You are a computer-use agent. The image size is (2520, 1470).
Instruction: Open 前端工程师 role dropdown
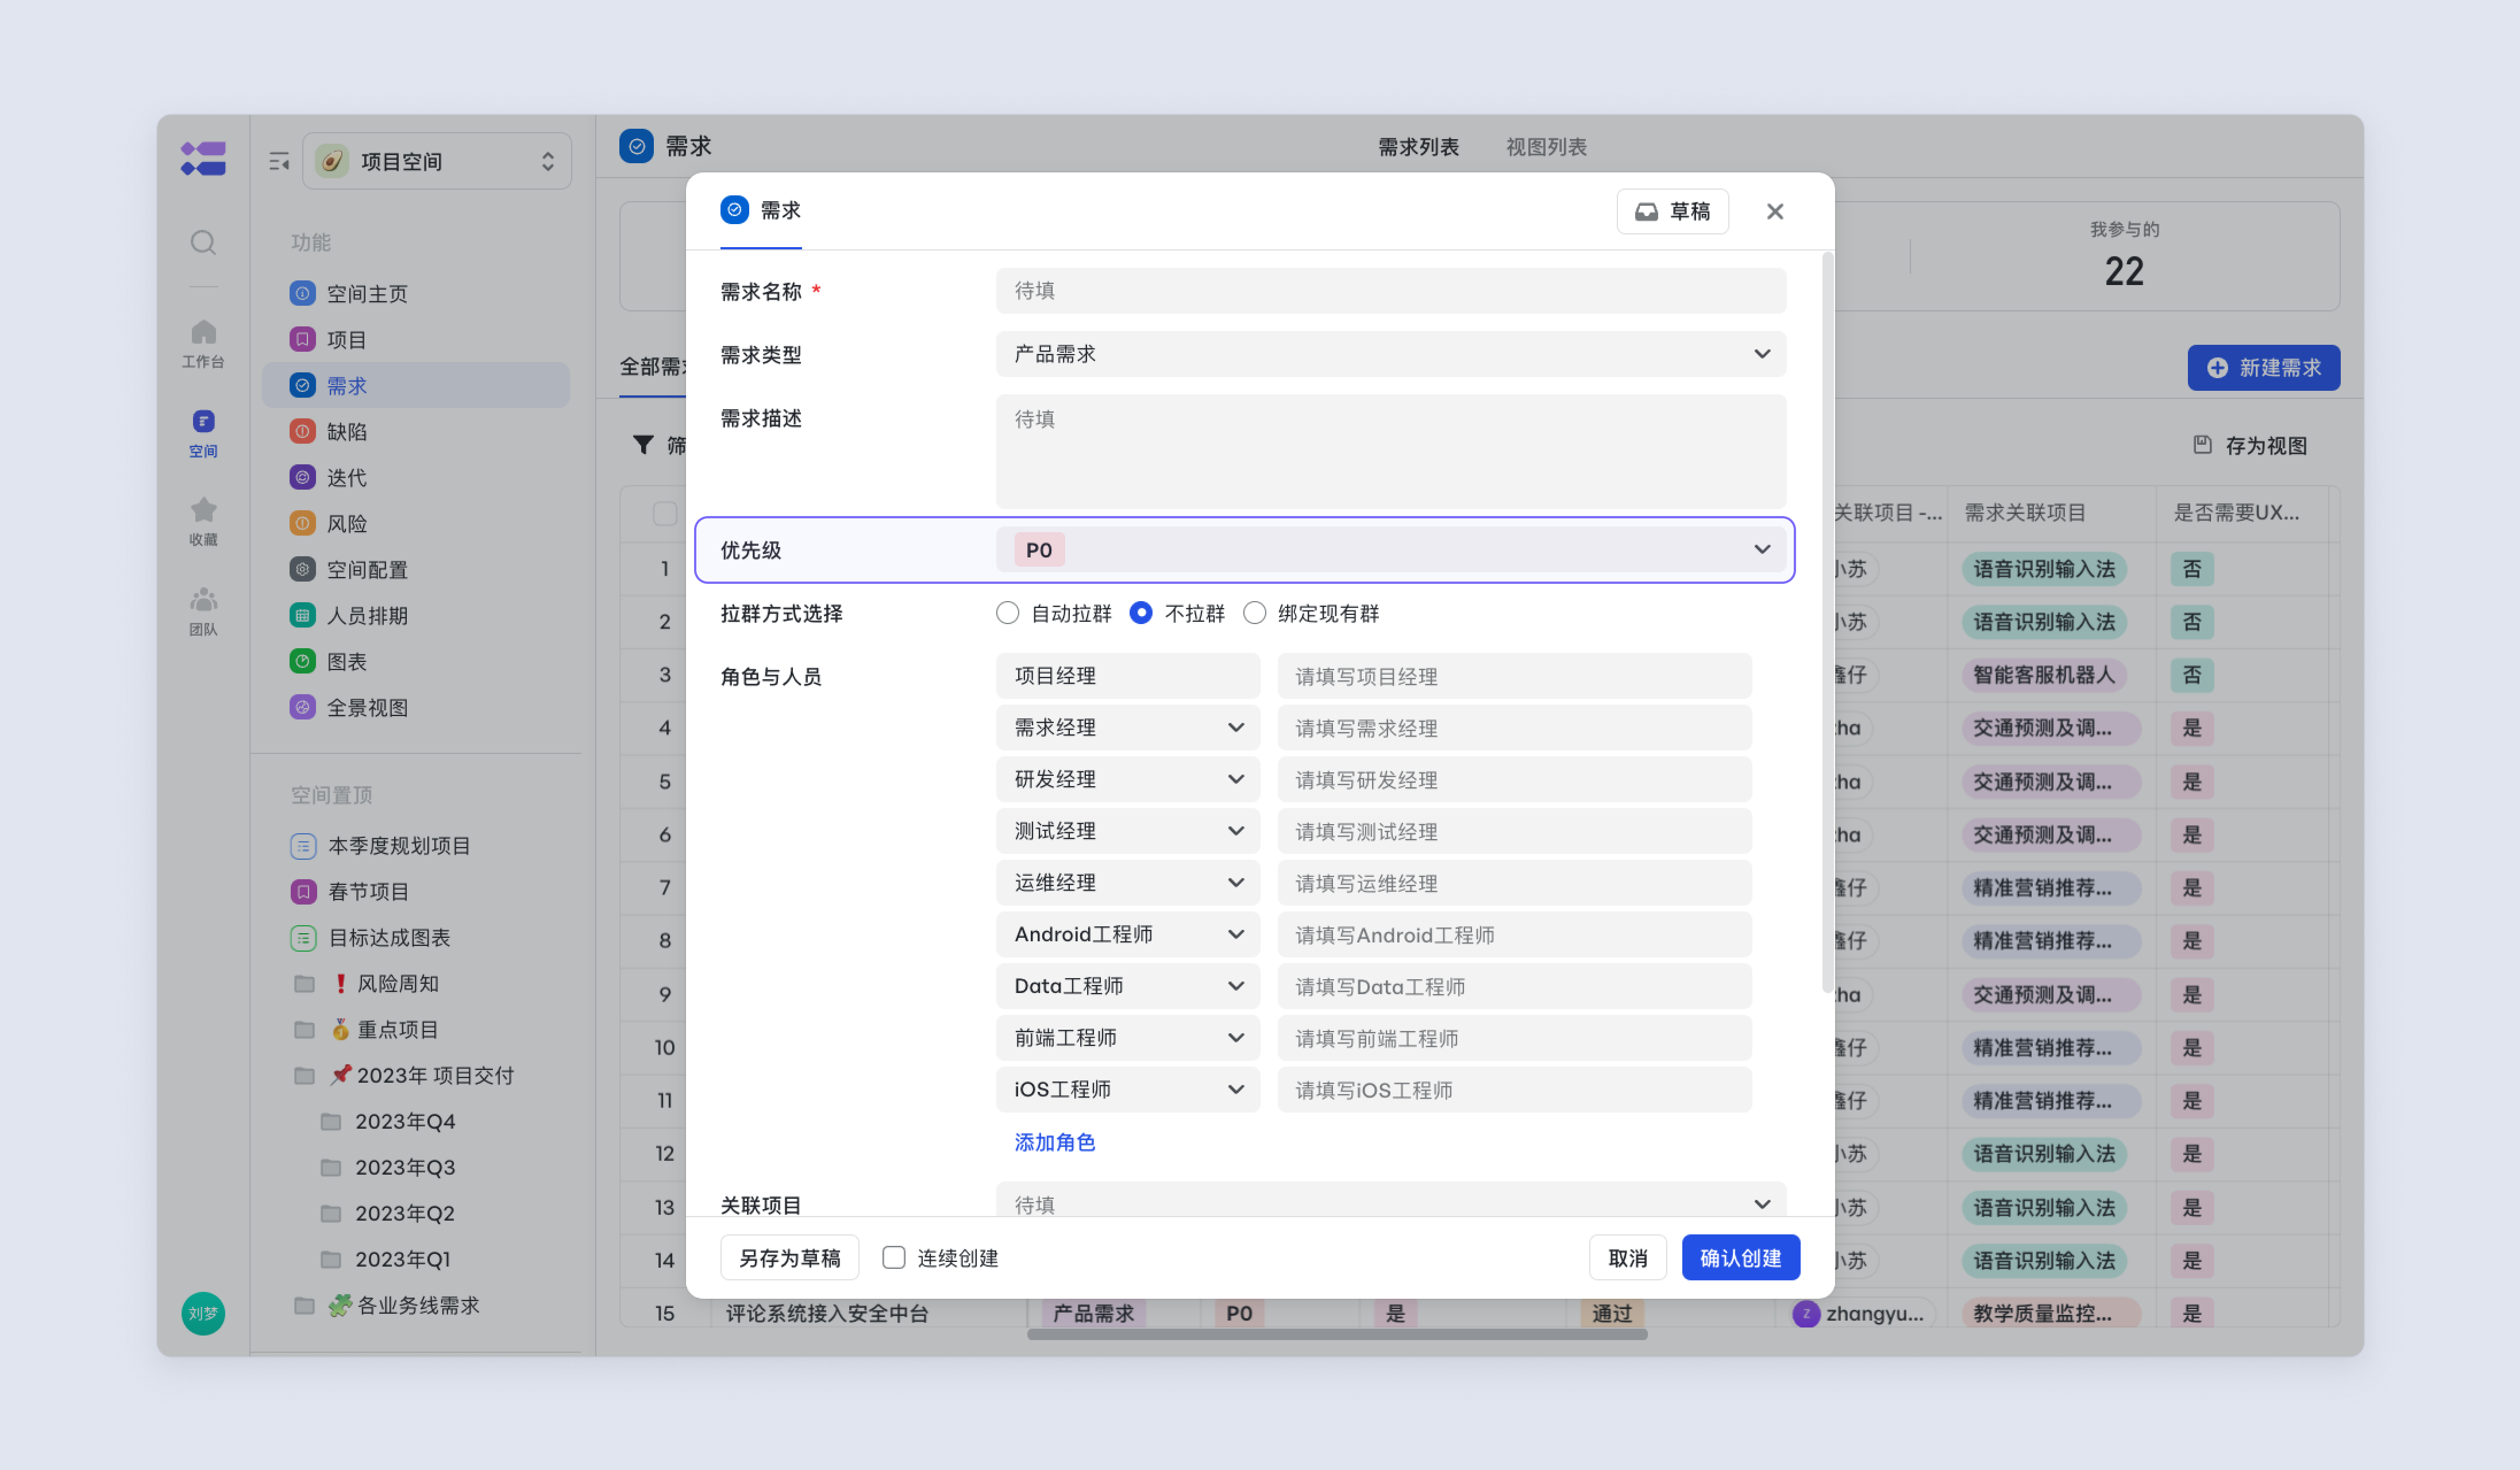(x=1127, y=1038)
